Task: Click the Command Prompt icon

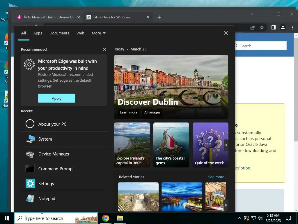Action: [x=30, y=169]
